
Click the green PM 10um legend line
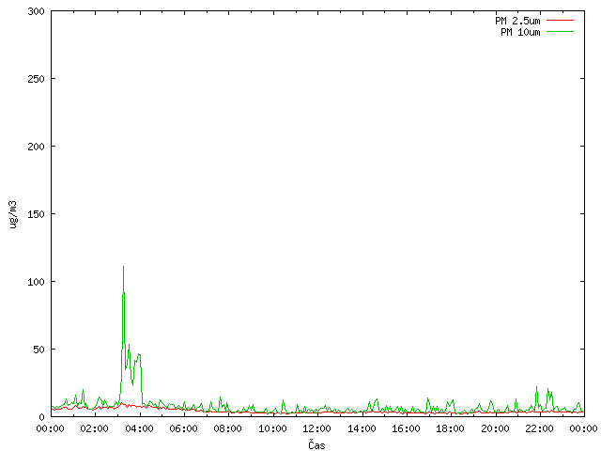click(560, 32)
